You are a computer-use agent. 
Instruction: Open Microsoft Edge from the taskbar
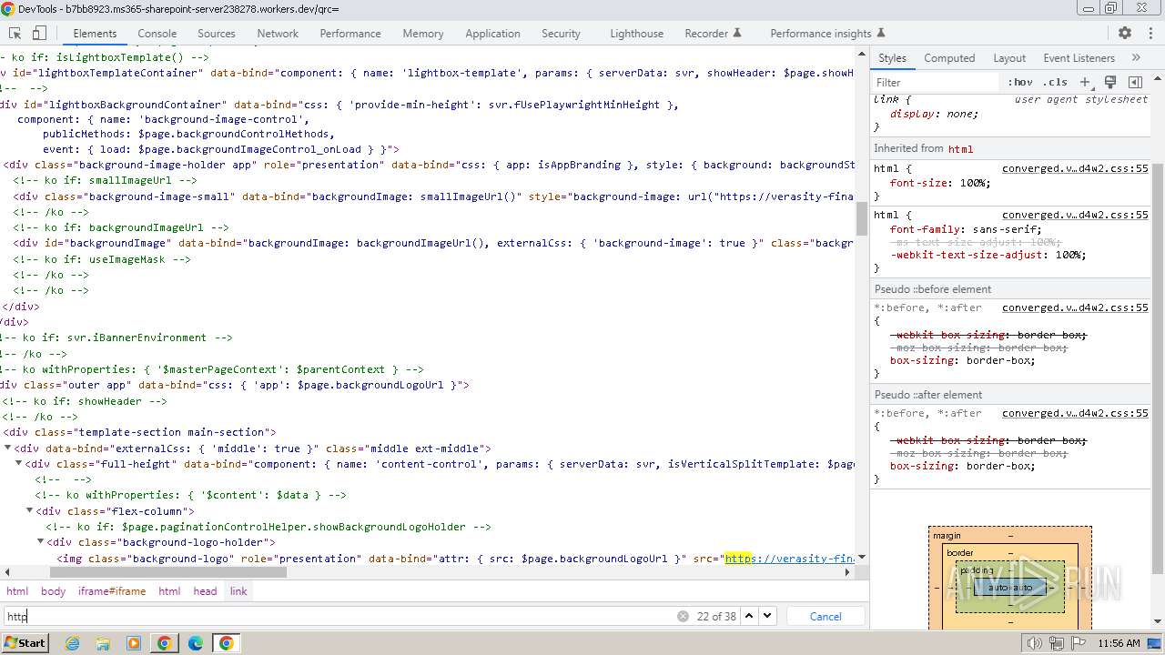[x=196, y=643]
